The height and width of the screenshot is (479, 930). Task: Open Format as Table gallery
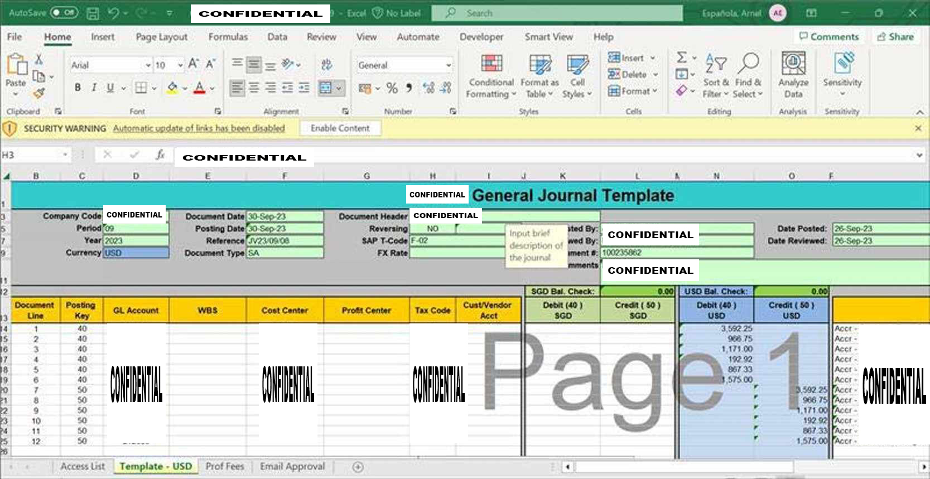pos(539,76)
